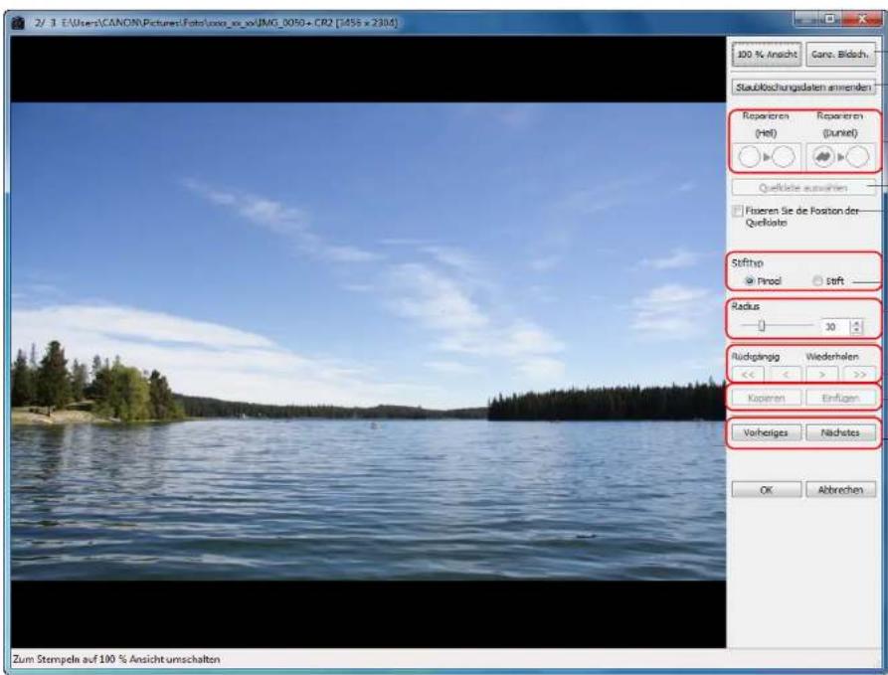Confirm with the OK button

pos(767,490)
